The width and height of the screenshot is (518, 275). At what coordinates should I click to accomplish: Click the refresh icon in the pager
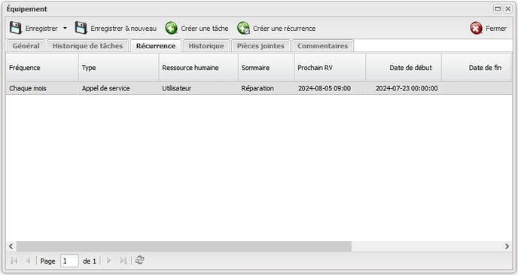[140, 260]
